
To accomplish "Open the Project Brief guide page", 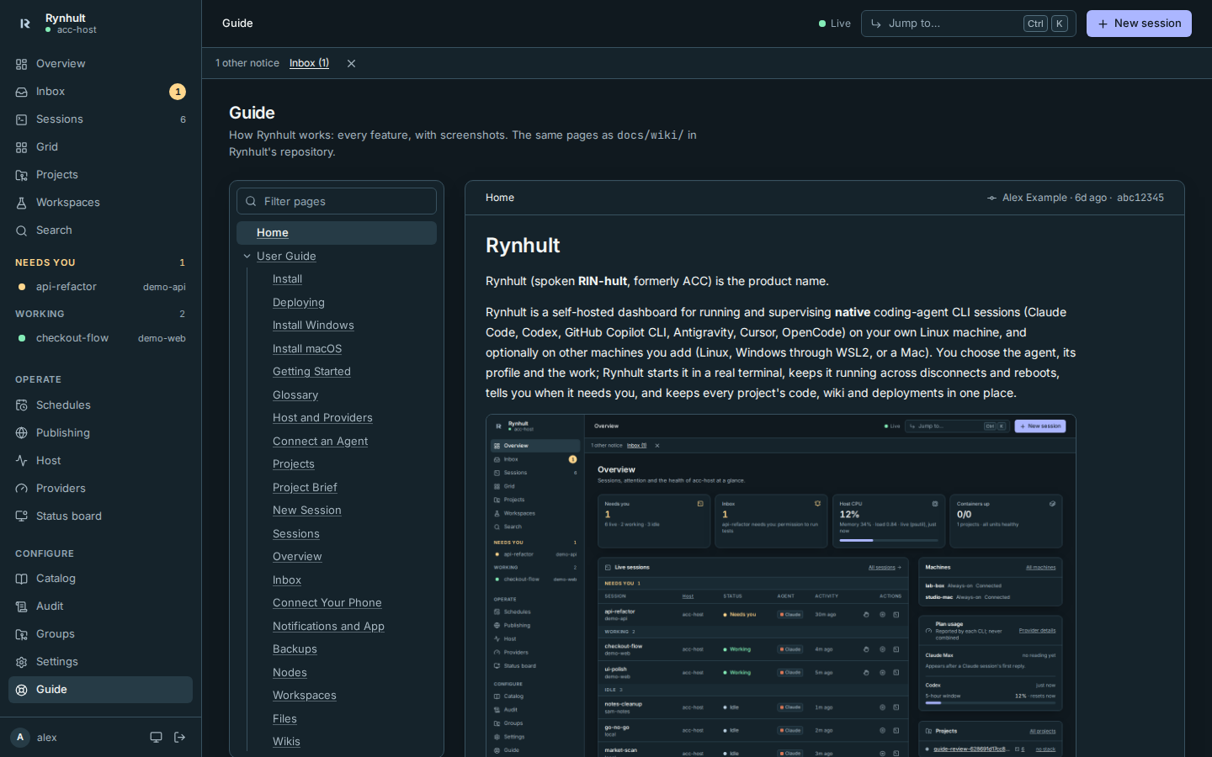I will [x=305, y=488].
